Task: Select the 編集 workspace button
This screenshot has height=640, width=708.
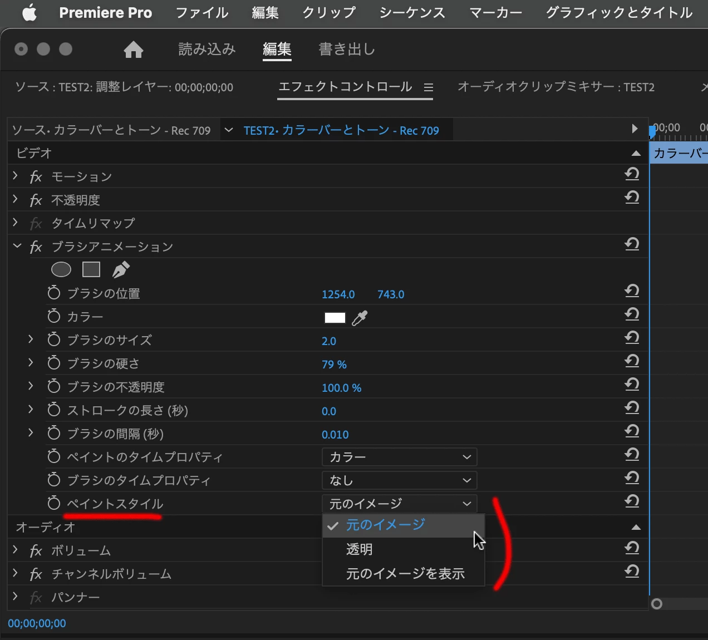Action: pyautogui.click(x=277, y=50)
